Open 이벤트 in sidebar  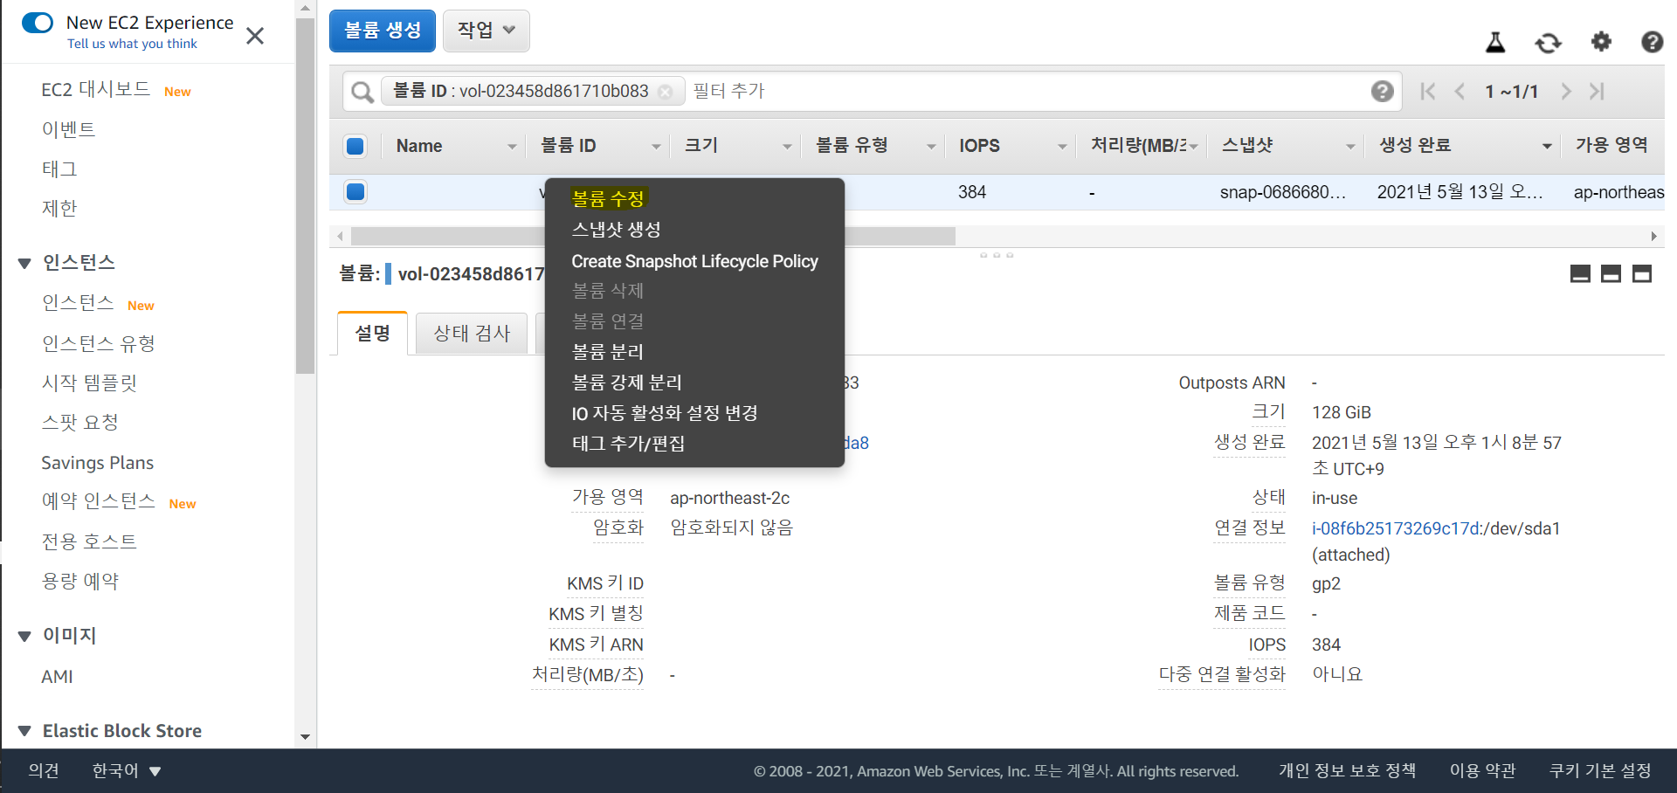[69, 129]
